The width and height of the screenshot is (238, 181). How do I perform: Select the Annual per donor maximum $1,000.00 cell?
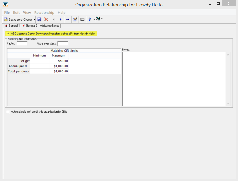pos(59,66)
